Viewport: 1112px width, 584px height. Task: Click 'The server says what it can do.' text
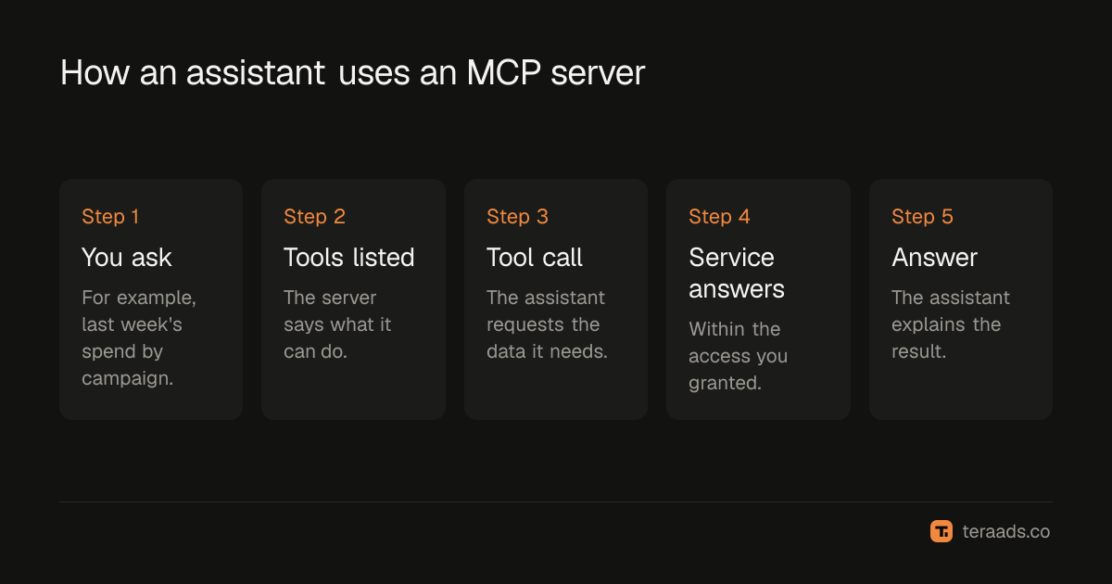click(337, 325)
